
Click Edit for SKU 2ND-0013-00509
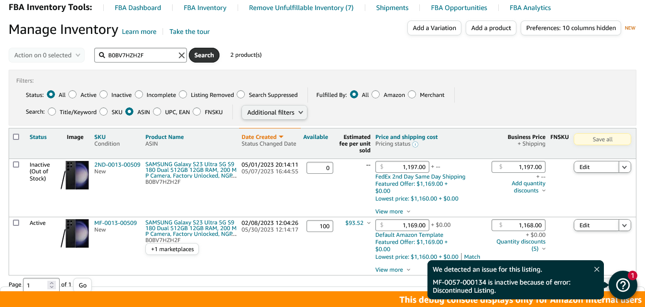pyautogui.click(x=596, y=167)
